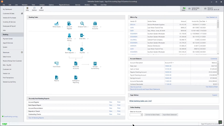Open account 10200-00 Regular Checking
224x126 pixels.
168,72
